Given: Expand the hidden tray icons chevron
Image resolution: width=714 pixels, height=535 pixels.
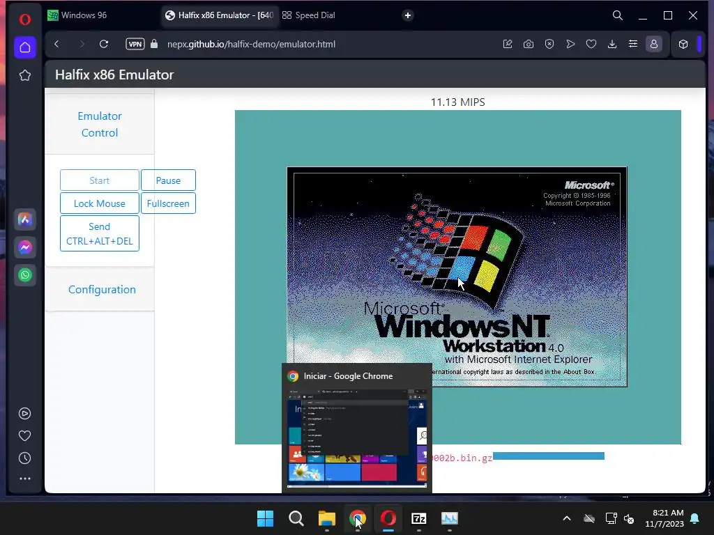Looking at the screenshot, I should (x=566, y=518).
